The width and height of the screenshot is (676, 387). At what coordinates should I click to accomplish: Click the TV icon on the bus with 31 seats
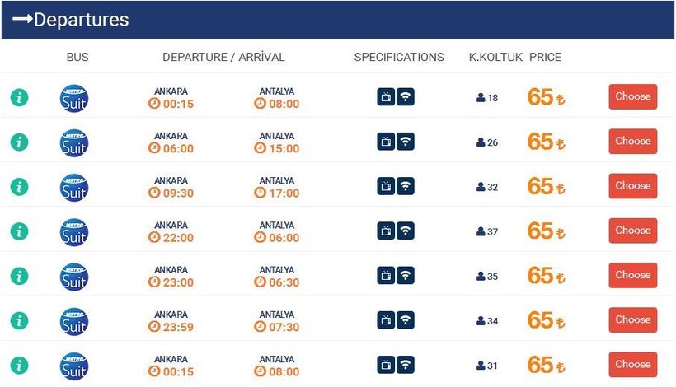pos(386,364)
